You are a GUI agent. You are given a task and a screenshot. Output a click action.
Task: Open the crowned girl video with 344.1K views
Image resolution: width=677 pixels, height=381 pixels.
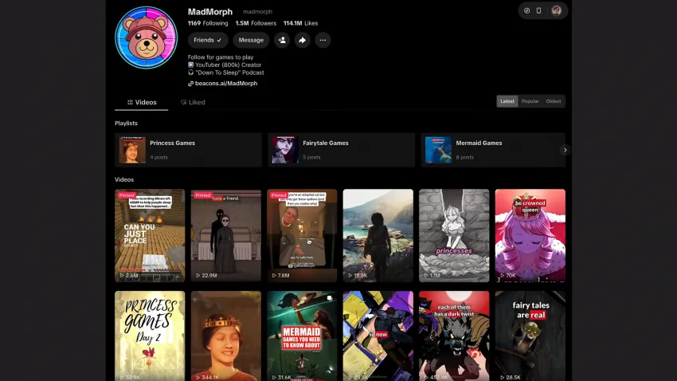(x=226, y=336)
